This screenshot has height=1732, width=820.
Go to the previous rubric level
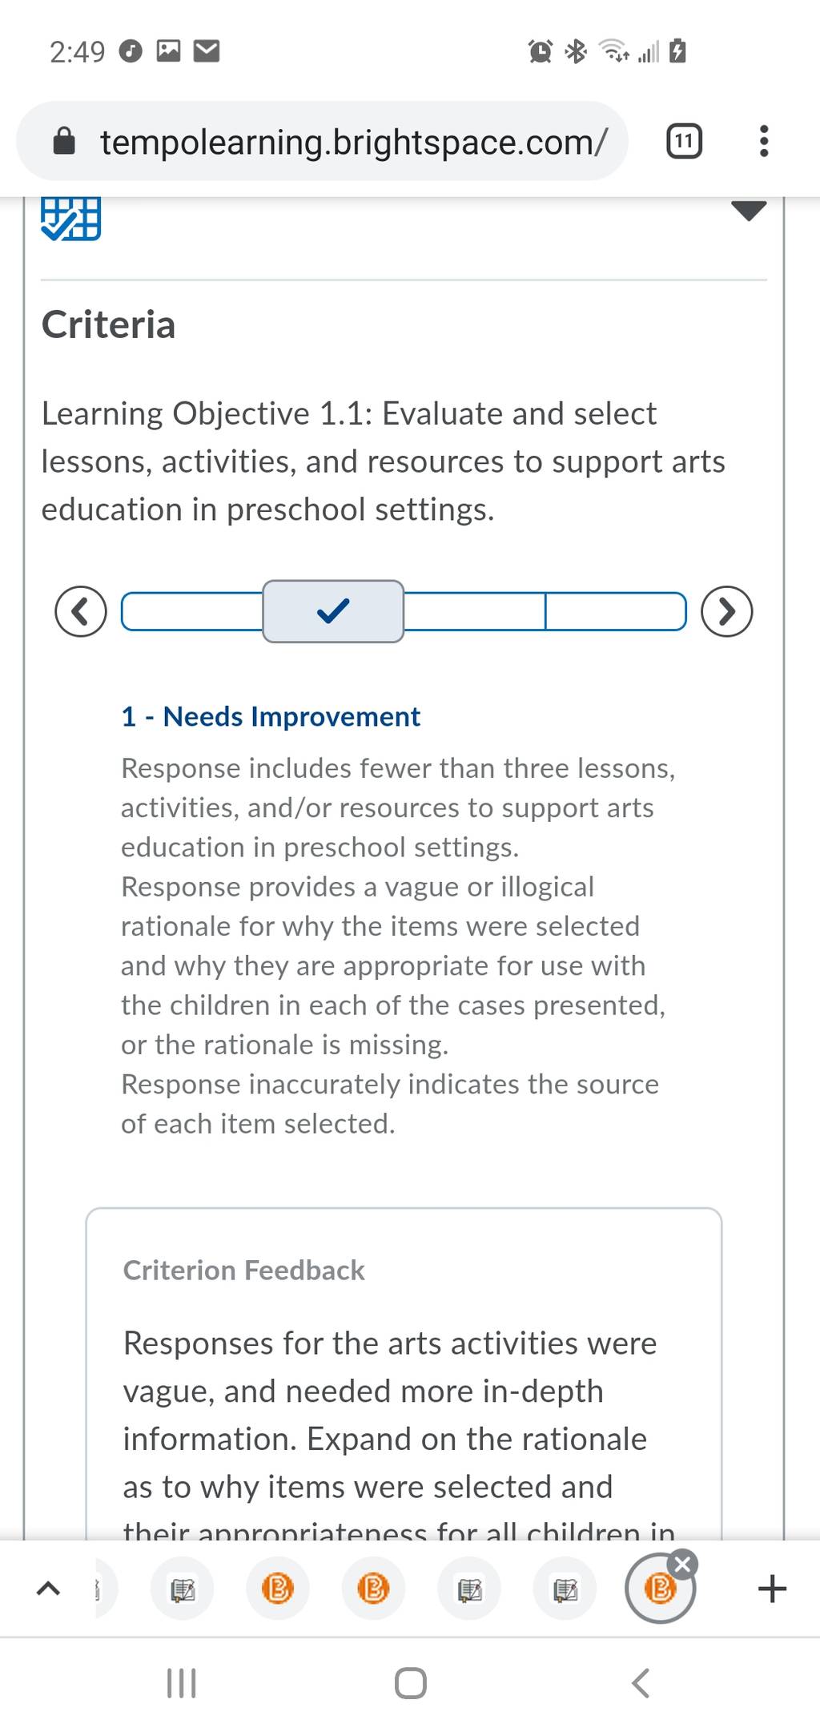click(x=81, y=611)
